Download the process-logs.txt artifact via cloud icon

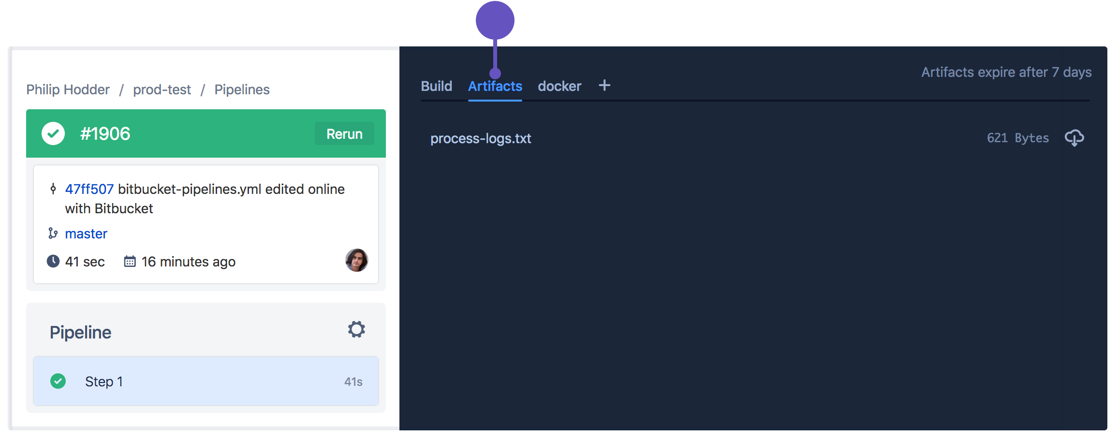[x=1074, y=138]
